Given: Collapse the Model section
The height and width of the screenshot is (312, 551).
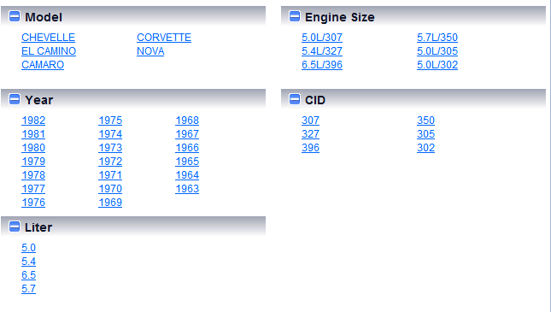Looking at the screenshot, I should pos(15,16).
